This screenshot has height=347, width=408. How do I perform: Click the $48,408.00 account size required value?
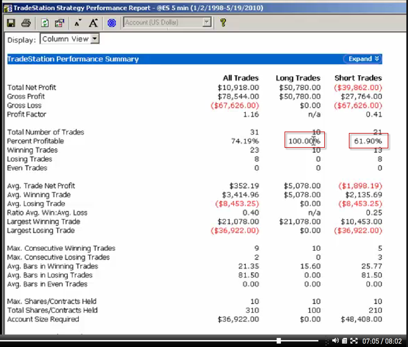[x=362, y=319]
